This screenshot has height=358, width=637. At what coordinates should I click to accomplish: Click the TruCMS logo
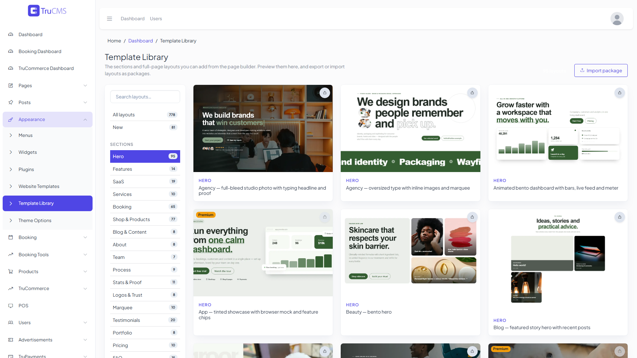click(x=47, y=11)
